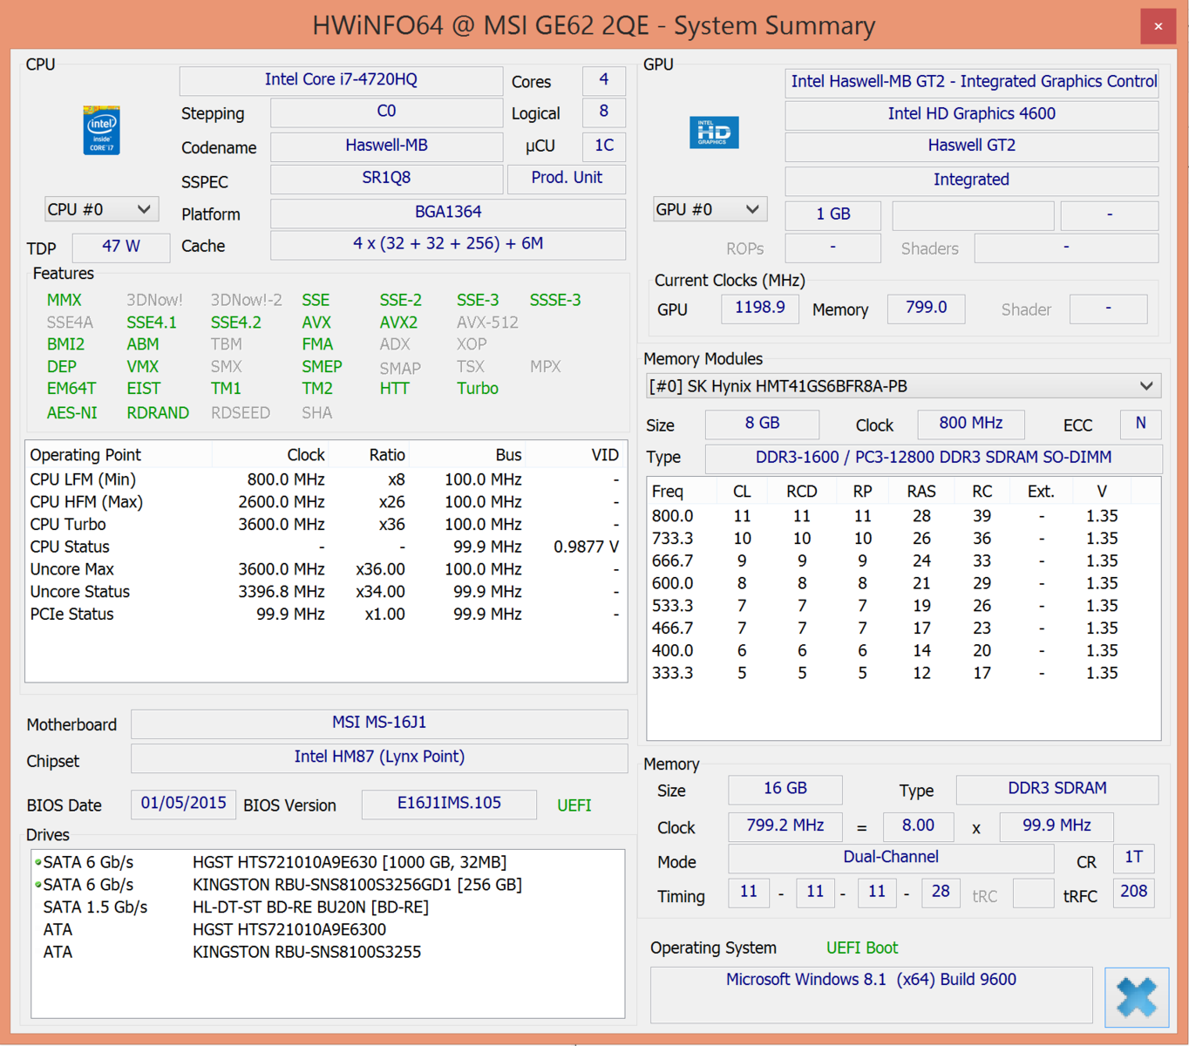Screen dimensions: 1189x1046
Task: Close the System Summary window
Action: pyautogui.click(x=1158, y=26)
